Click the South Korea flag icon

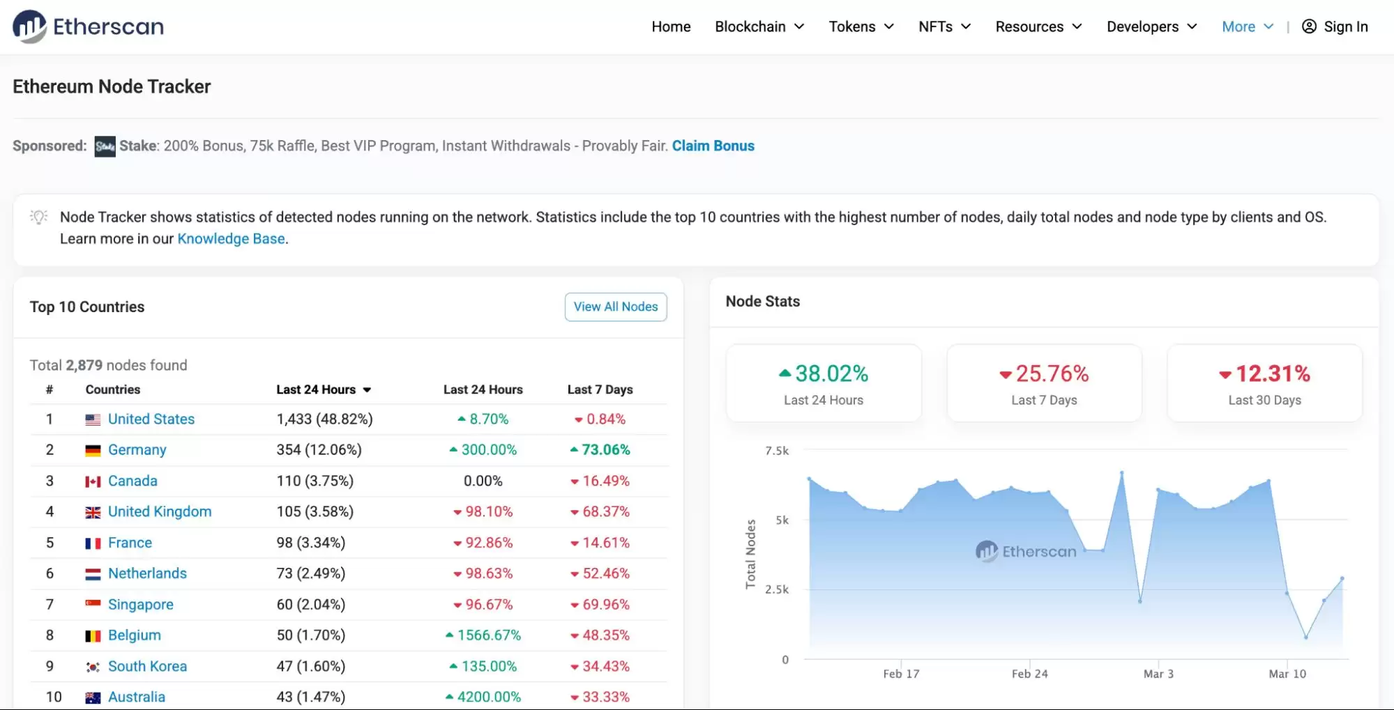click(x=93, y=667)
